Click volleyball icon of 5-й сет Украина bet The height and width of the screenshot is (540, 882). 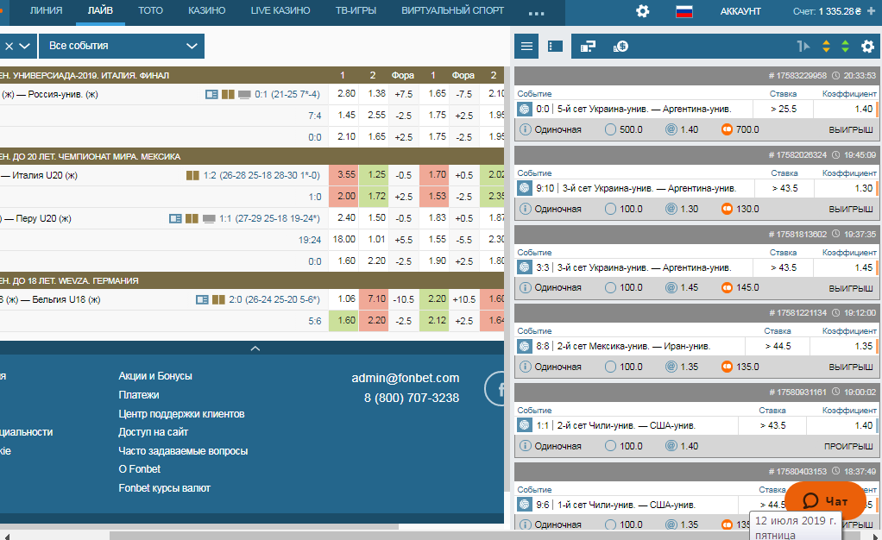tap(524, 110)
